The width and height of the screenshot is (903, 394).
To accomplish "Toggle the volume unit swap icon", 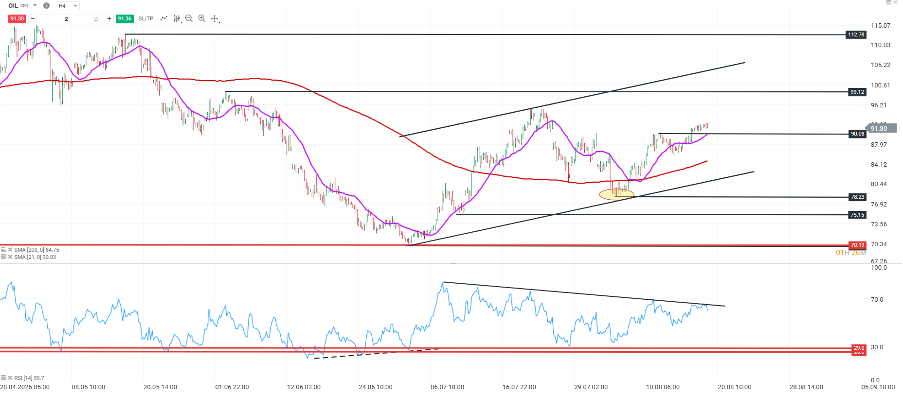I will click(96, 19).
